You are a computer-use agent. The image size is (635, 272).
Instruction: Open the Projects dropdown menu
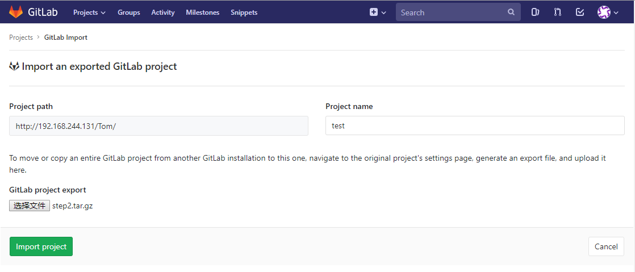[x=89, y=12]
